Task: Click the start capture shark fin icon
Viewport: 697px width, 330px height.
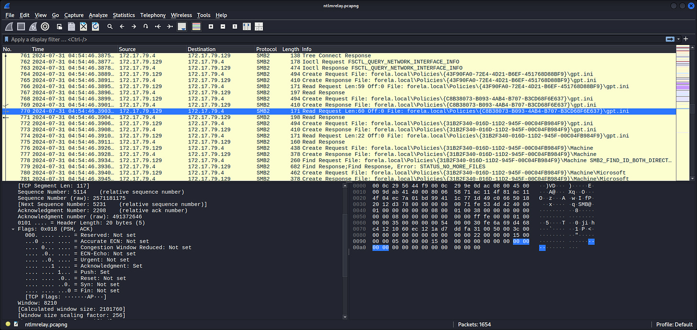Action: click(x=9, y=27)
